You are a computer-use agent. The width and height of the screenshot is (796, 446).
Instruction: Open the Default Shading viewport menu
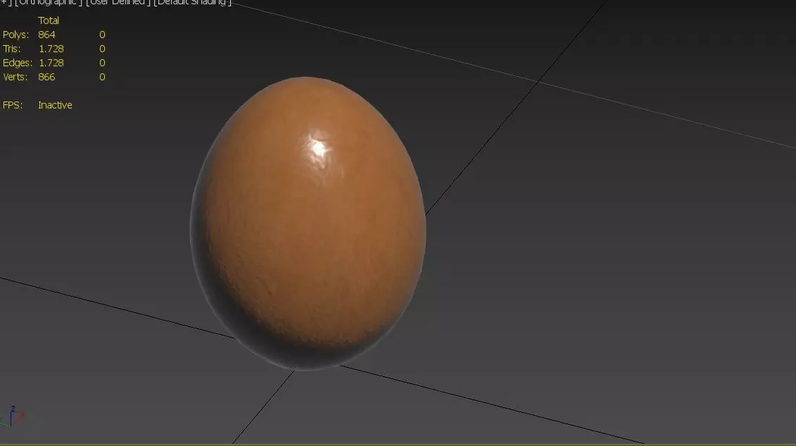tap(192, 3)
